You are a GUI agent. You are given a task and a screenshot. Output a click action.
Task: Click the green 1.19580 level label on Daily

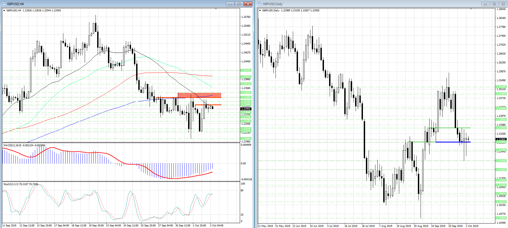tap(501, 218)
